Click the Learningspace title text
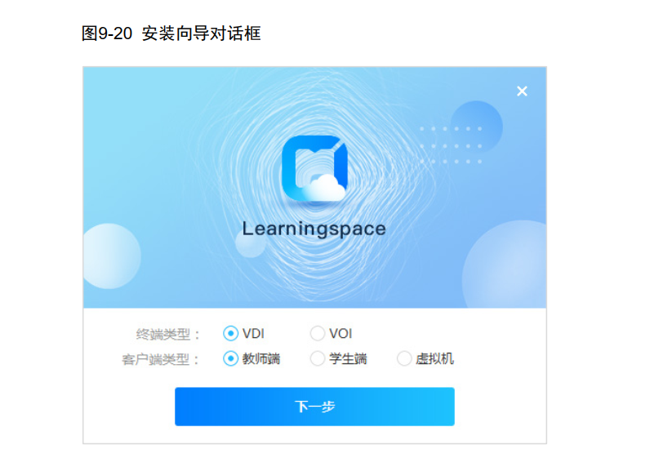Screen dimensions: 650x476 314,229
